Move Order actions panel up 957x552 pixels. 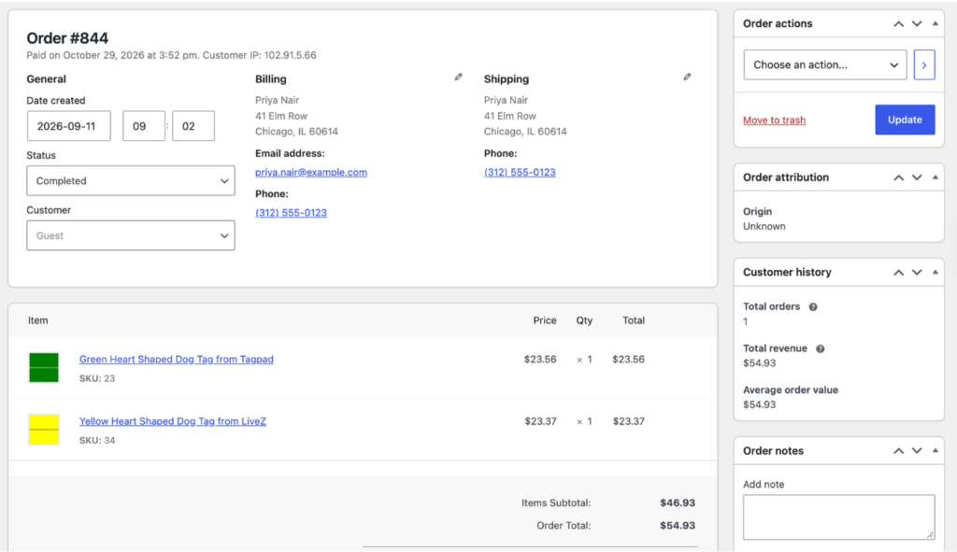point(898,23)
